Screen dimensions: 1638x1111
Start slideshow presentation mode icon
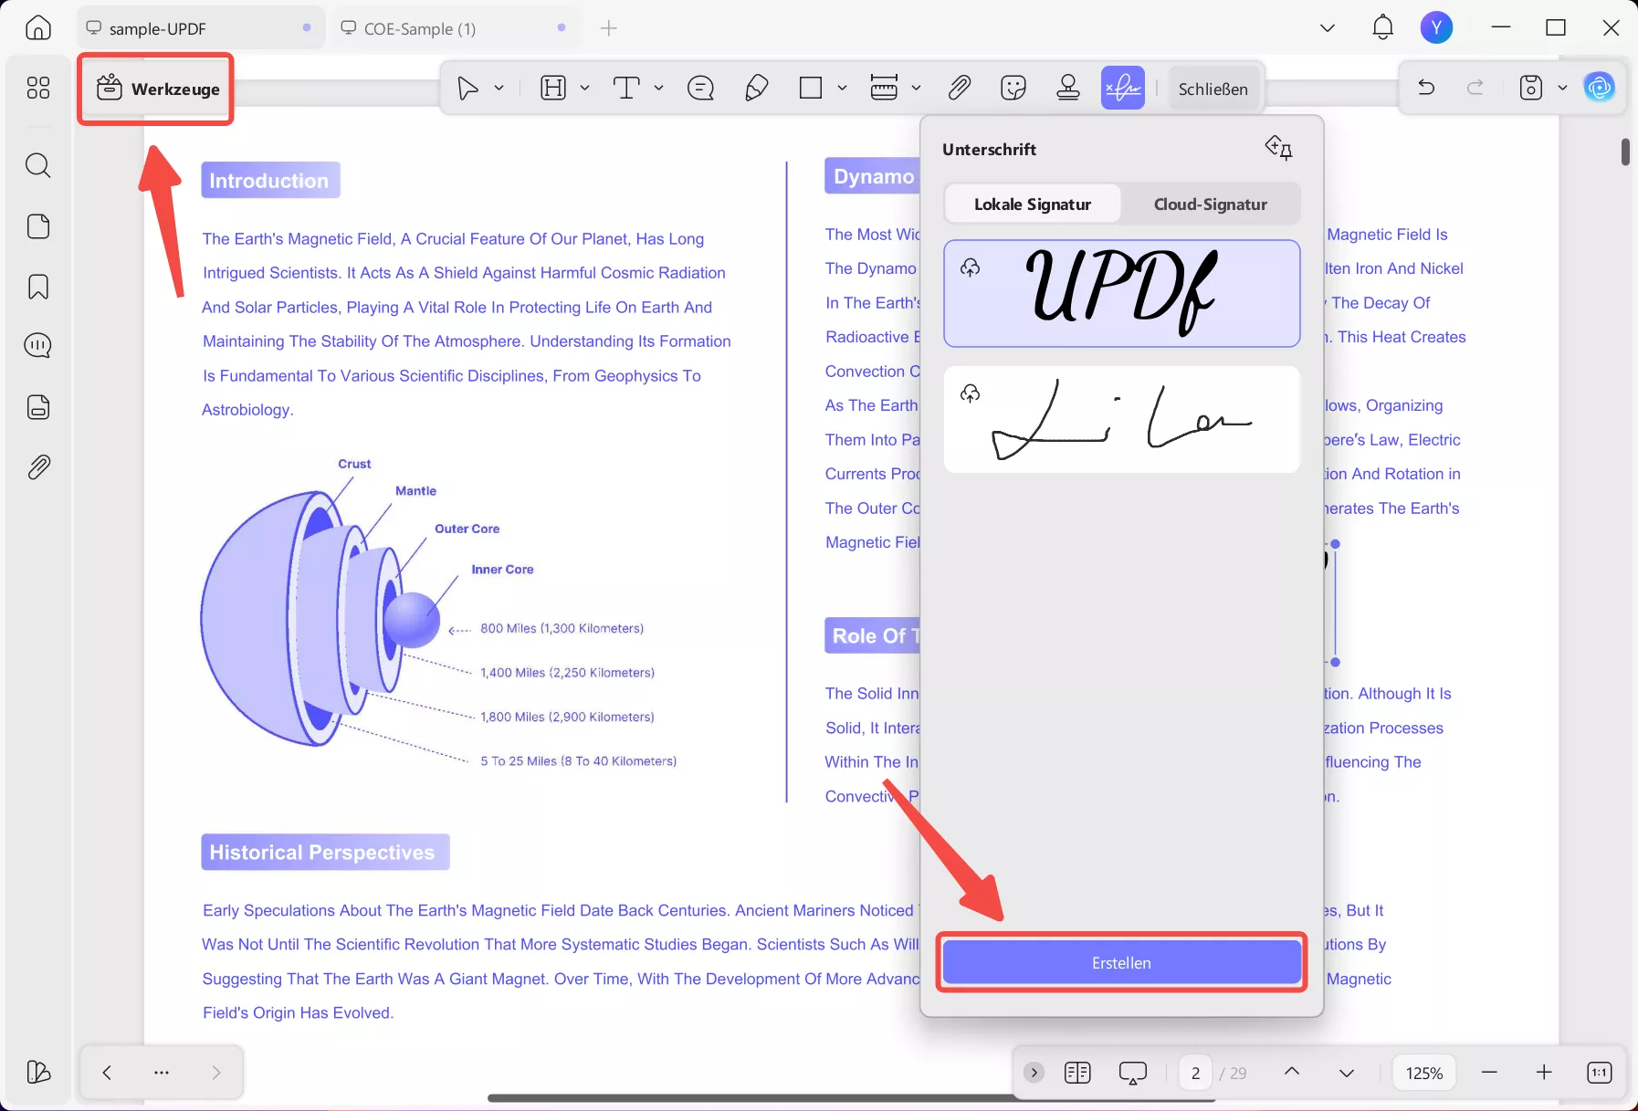click(1132, 1073)
